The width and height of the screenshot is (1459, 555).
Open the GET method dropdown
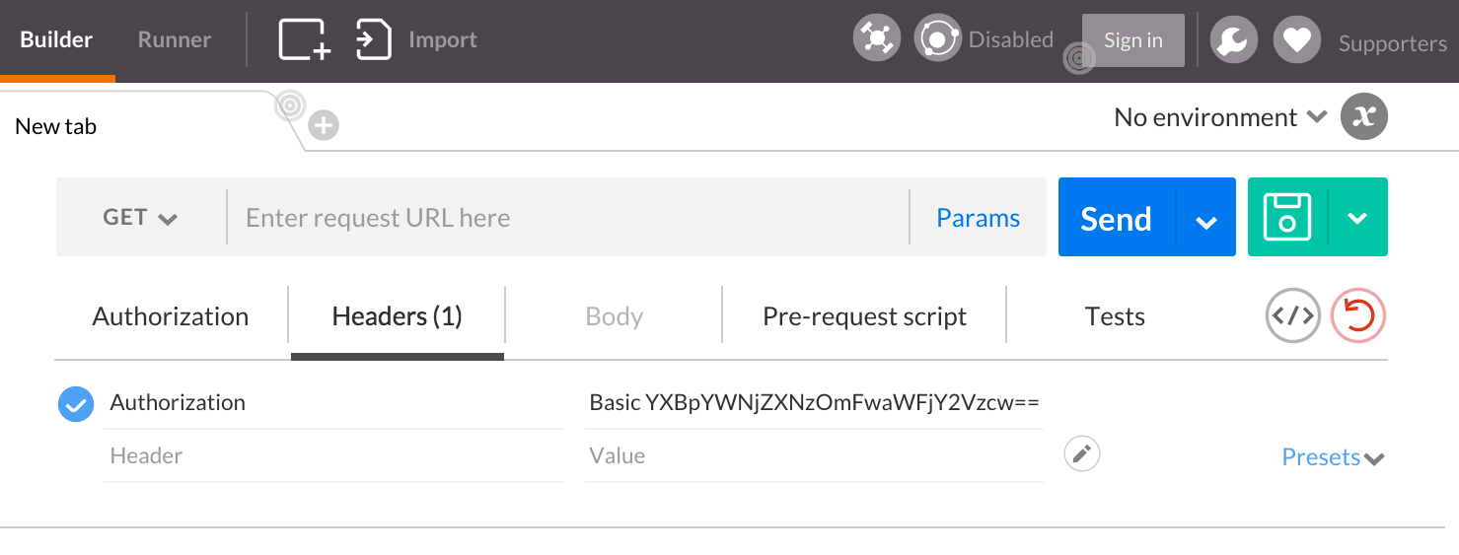pyautogui.click(x=141, y=218)
